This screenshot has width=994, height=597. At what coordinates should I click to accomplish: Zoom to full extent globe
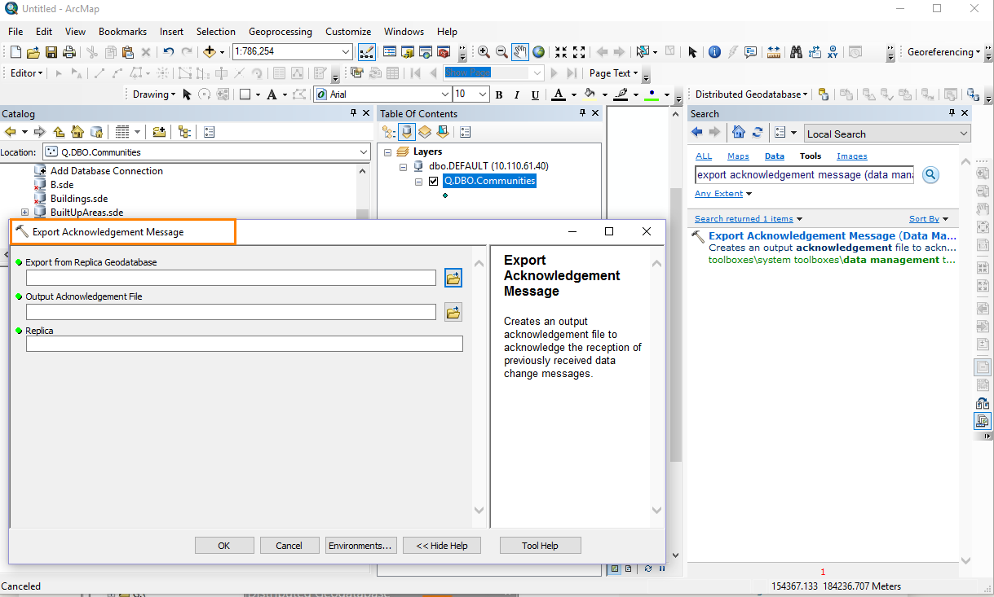(538, 52)
